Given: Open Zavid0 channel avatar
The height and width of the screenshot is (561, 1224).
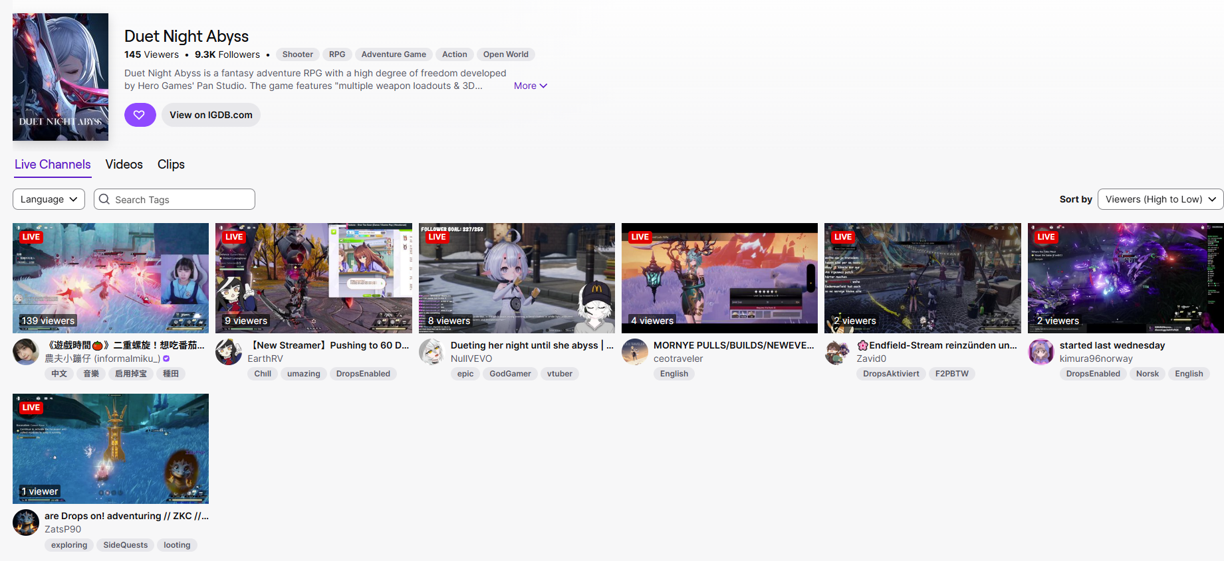Looking at the screenshot, I should coord(838,352).
